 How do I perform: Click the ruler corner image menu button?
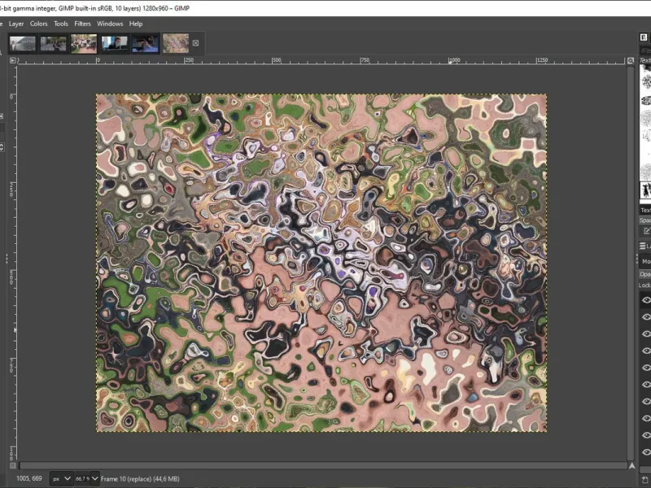pyautogui.click(x=13, y=60)
